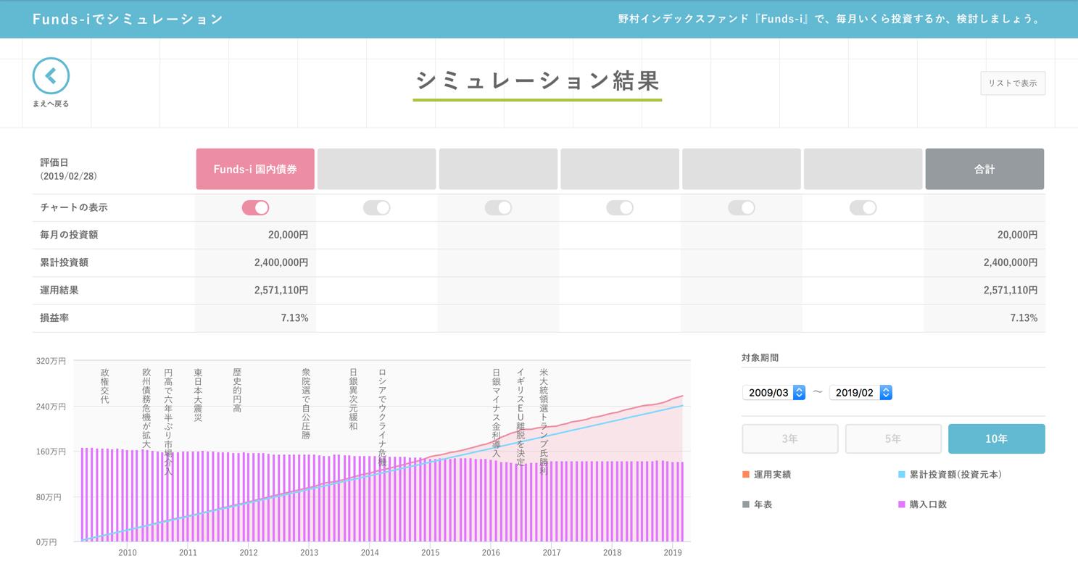This screenshot has height=582, width=1078.
Task: Open the third empty fund slot
Action: (x=620, y=169)
